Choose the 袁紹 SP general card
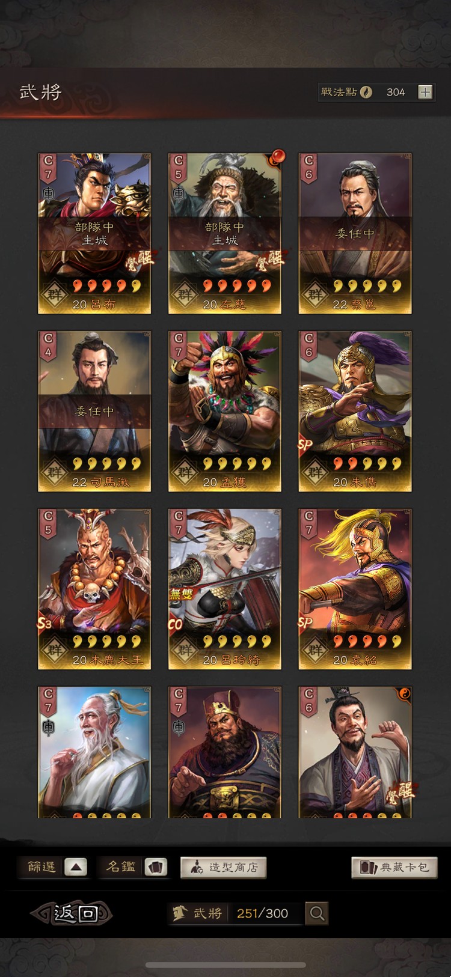Viewport: 451px width, 977px height. (x=355, y=589)
